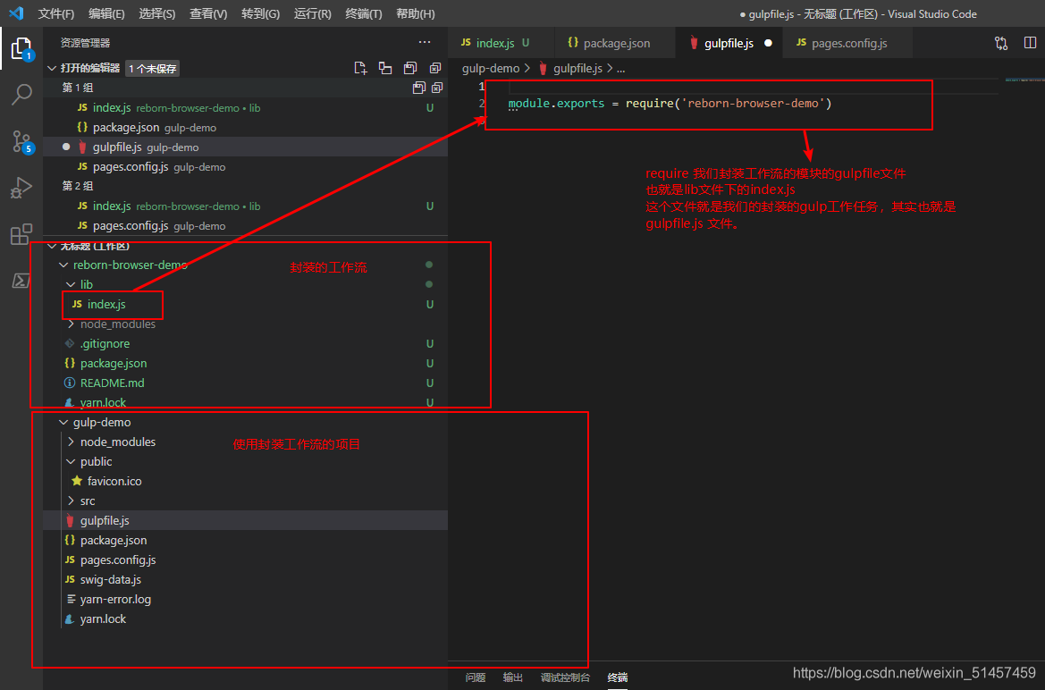Screen dimensions: 1045x690
Task: Click close all editors icon in open editors header
Action: 435,68
